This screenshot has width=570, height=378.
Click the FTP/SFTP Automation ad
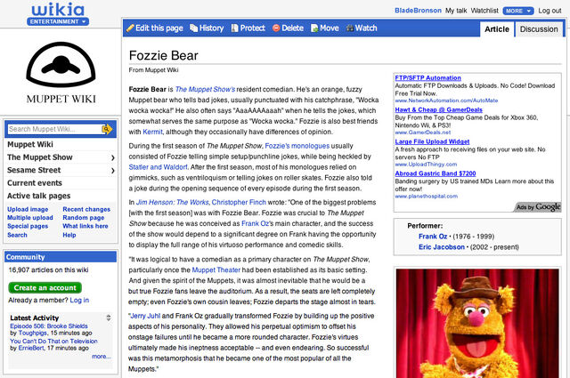click(427, 77)
